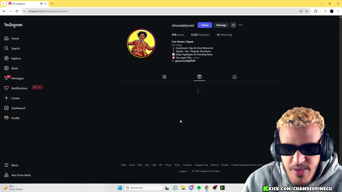Open Also from Meta menu

click(18, 175)
